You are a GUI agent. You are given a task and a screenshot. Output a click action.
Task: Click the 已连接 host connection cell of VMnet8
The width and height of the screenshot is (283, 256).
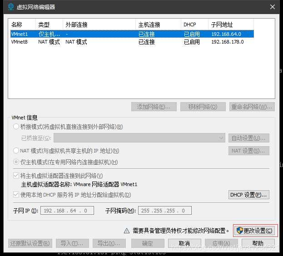tap(147, 42)
